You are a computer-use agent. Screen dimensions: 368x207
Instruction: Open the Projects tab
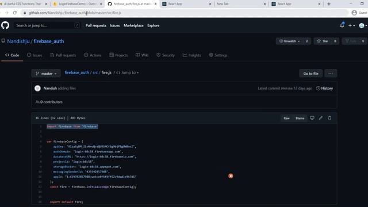click(x=118, y=55)
